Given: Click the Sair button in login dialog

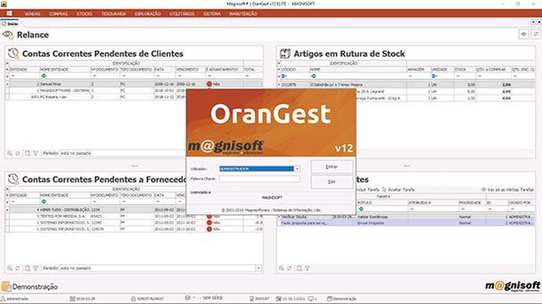Looking at the screenshot, I should [332, 182].
